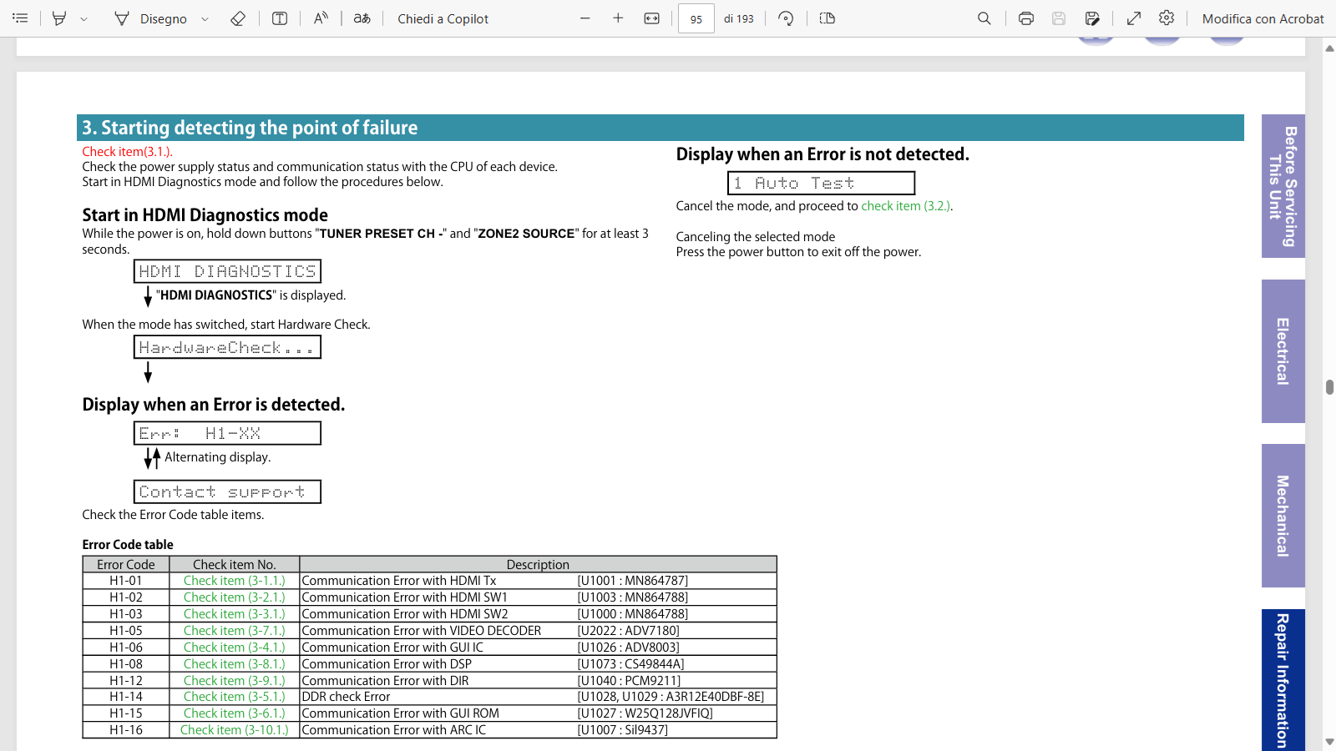Open Check item (3-4.1.) link

235,648
